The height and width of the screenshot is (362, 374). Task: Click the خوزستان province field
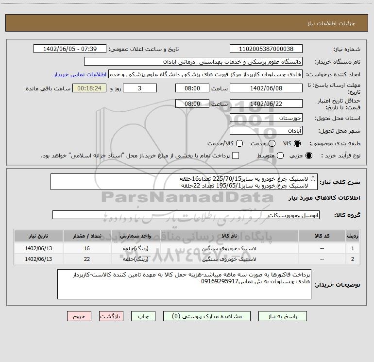point(266,118)
